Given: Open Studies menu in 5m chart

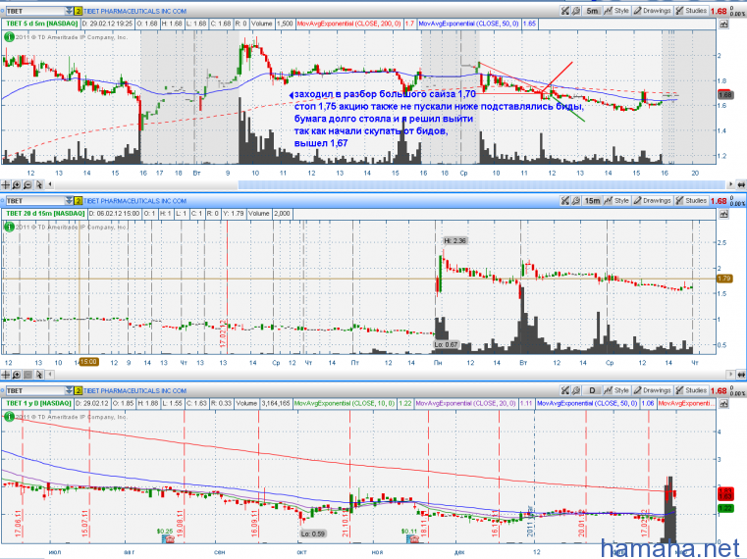Looking at the screenshot, I should [x=691, y=11].
